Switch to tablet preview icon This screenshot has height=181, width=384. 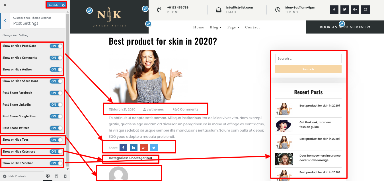pos(56,176)
